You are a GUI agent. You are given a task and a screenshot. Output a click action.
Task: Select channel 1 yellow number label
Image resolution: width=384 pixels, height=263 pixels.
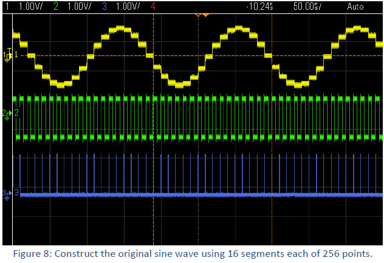point(5,6)
